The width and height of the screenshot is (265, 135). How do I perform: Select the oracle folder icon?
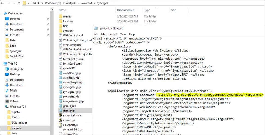click(x=61, y=17)
